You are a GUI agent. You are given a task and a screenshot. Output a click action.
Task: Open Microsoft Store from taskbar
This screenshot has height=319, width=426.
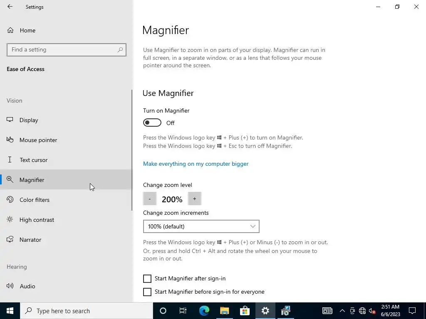[245, 311]
